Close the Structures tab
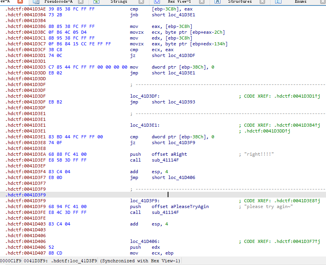Screen dimensions: 326x265 (262, 2)
